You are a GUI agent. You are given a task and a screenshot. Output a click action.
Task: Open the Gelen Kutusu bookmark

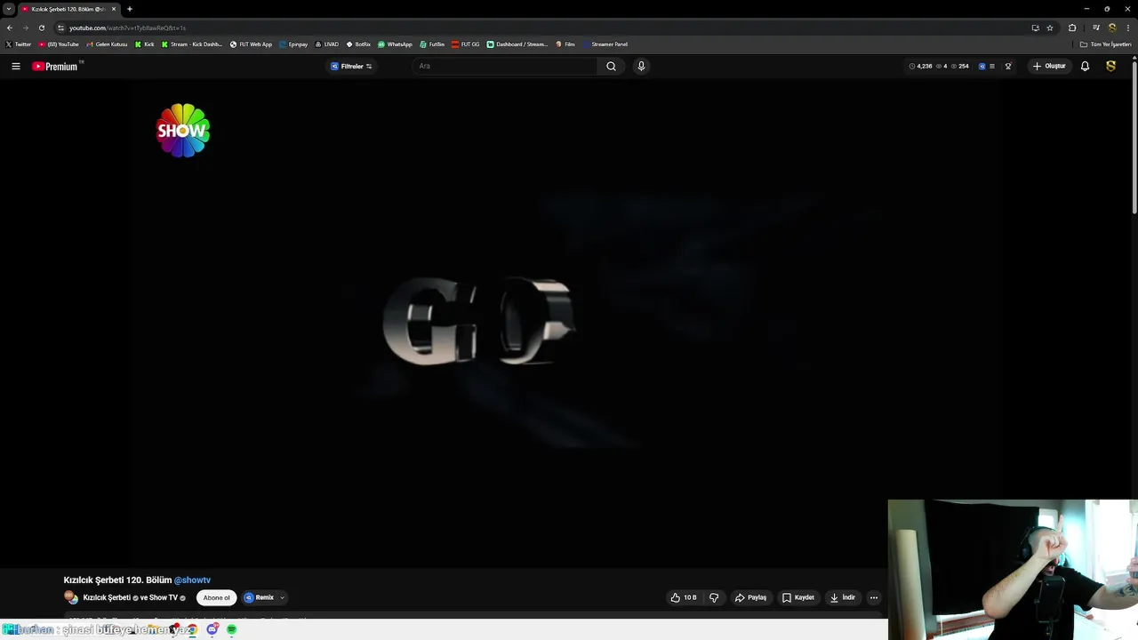pos(107,44)
